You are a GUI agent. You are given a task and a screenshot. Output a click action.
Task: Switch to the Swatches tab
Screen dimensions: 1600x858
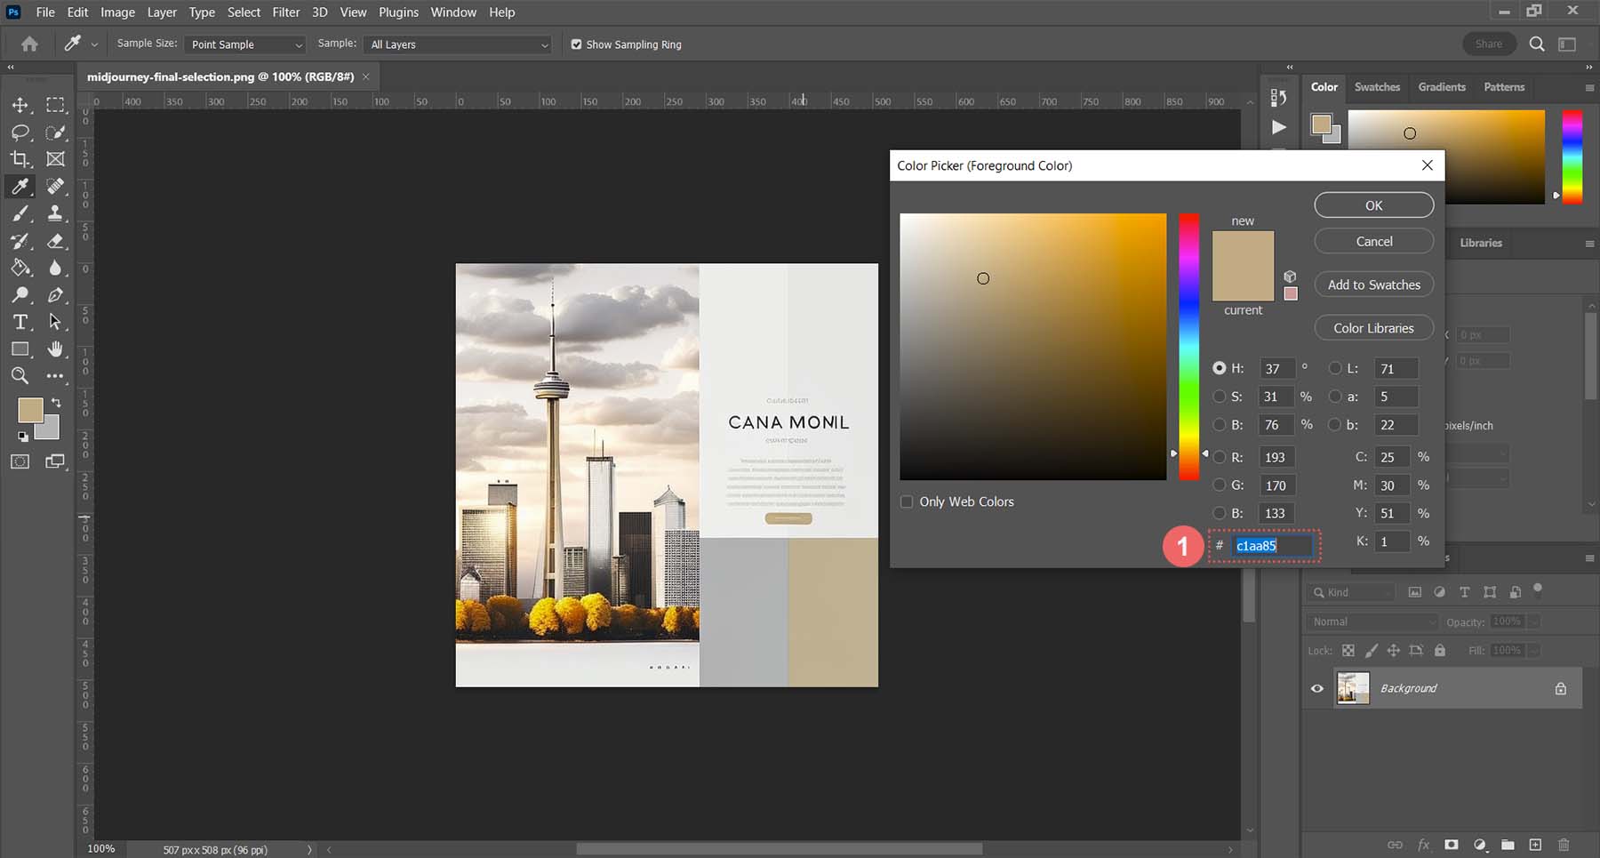(1377, 87)
